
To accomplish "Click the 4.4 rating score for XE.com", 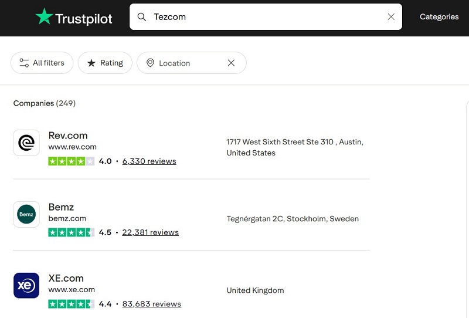I will [x=105, y=305].
